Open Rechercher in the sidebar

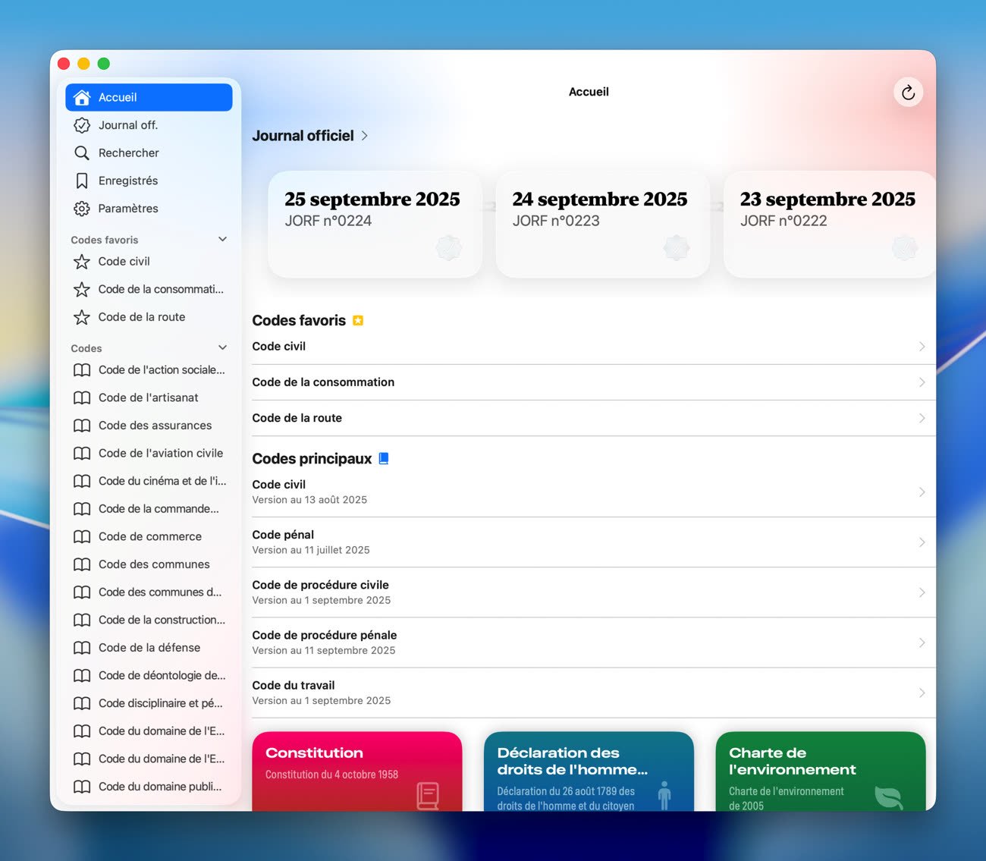pyautogui.click(x=149, y=152)
